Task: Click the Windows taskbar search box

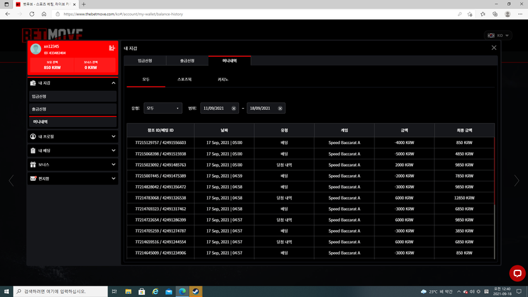Action: point(61,291)
